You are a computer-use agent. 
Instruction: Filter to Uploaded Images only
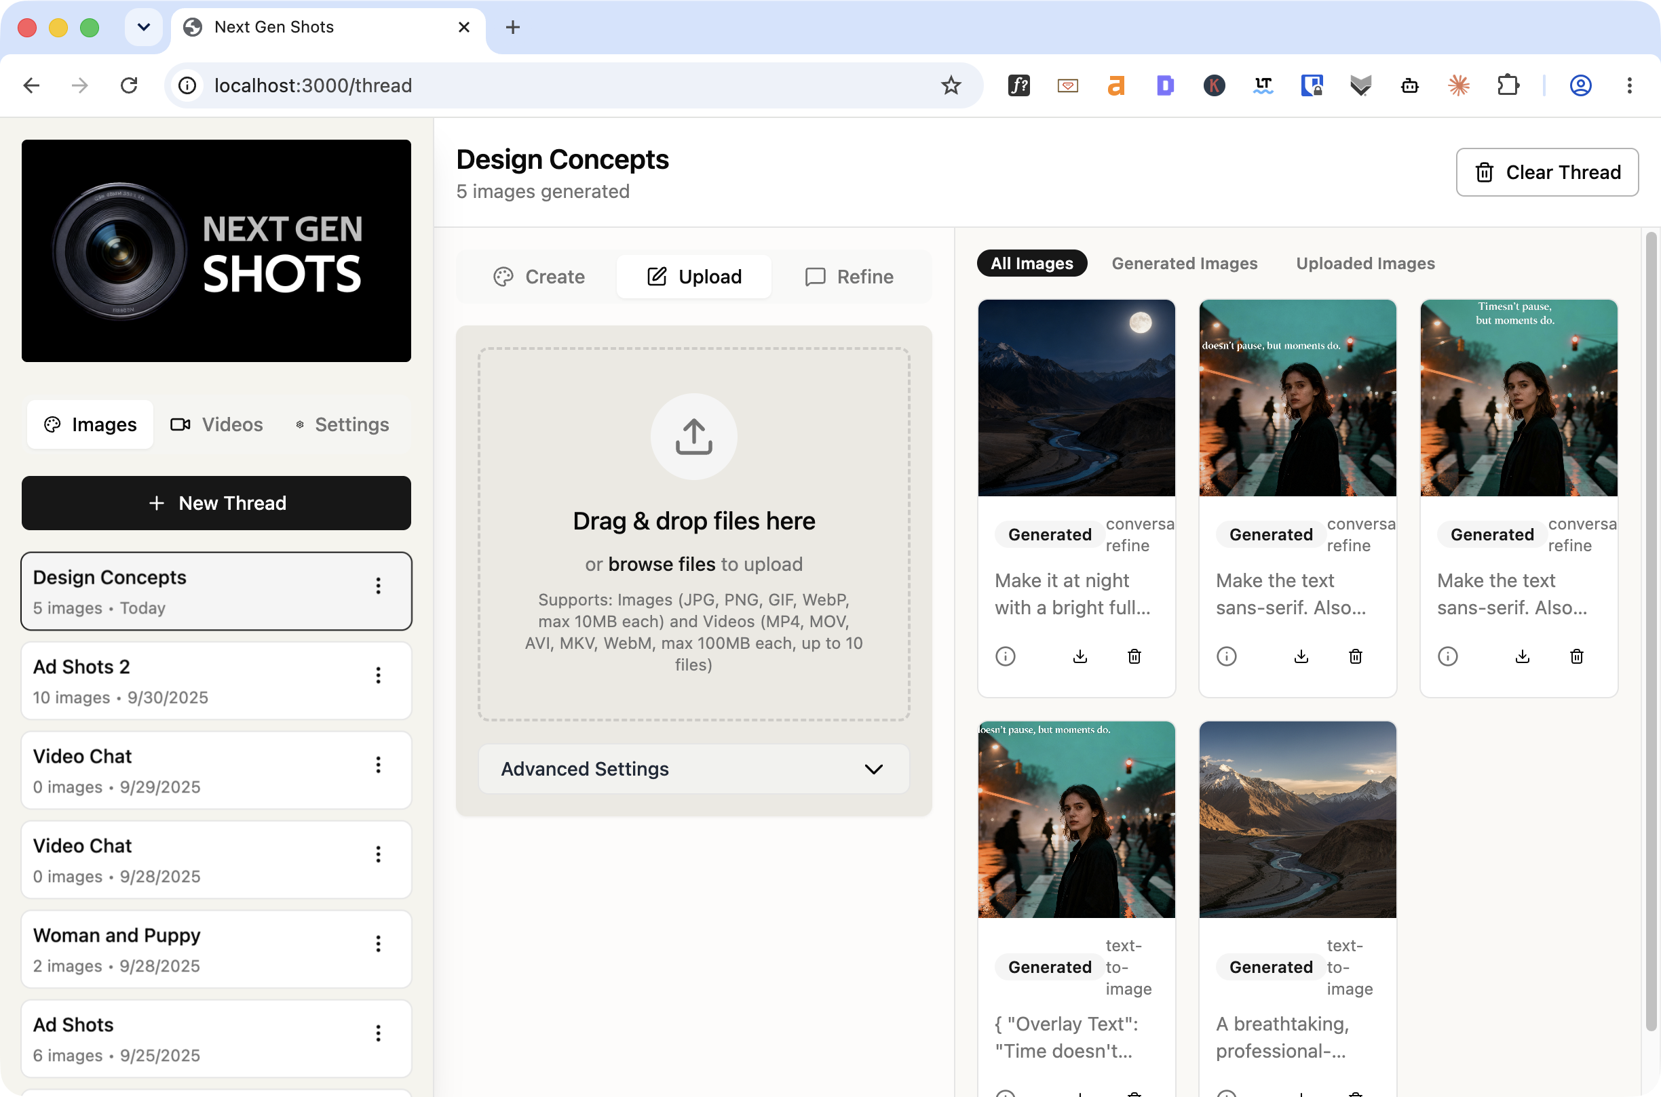click(x=1365, y=264)
